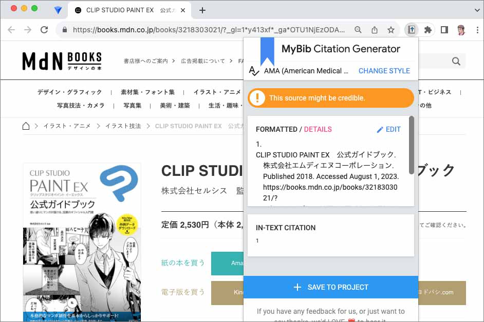This screenshot has width=484, height=322.
Task: Open the MyBib citation extension icon
Action: click(412, 30)
